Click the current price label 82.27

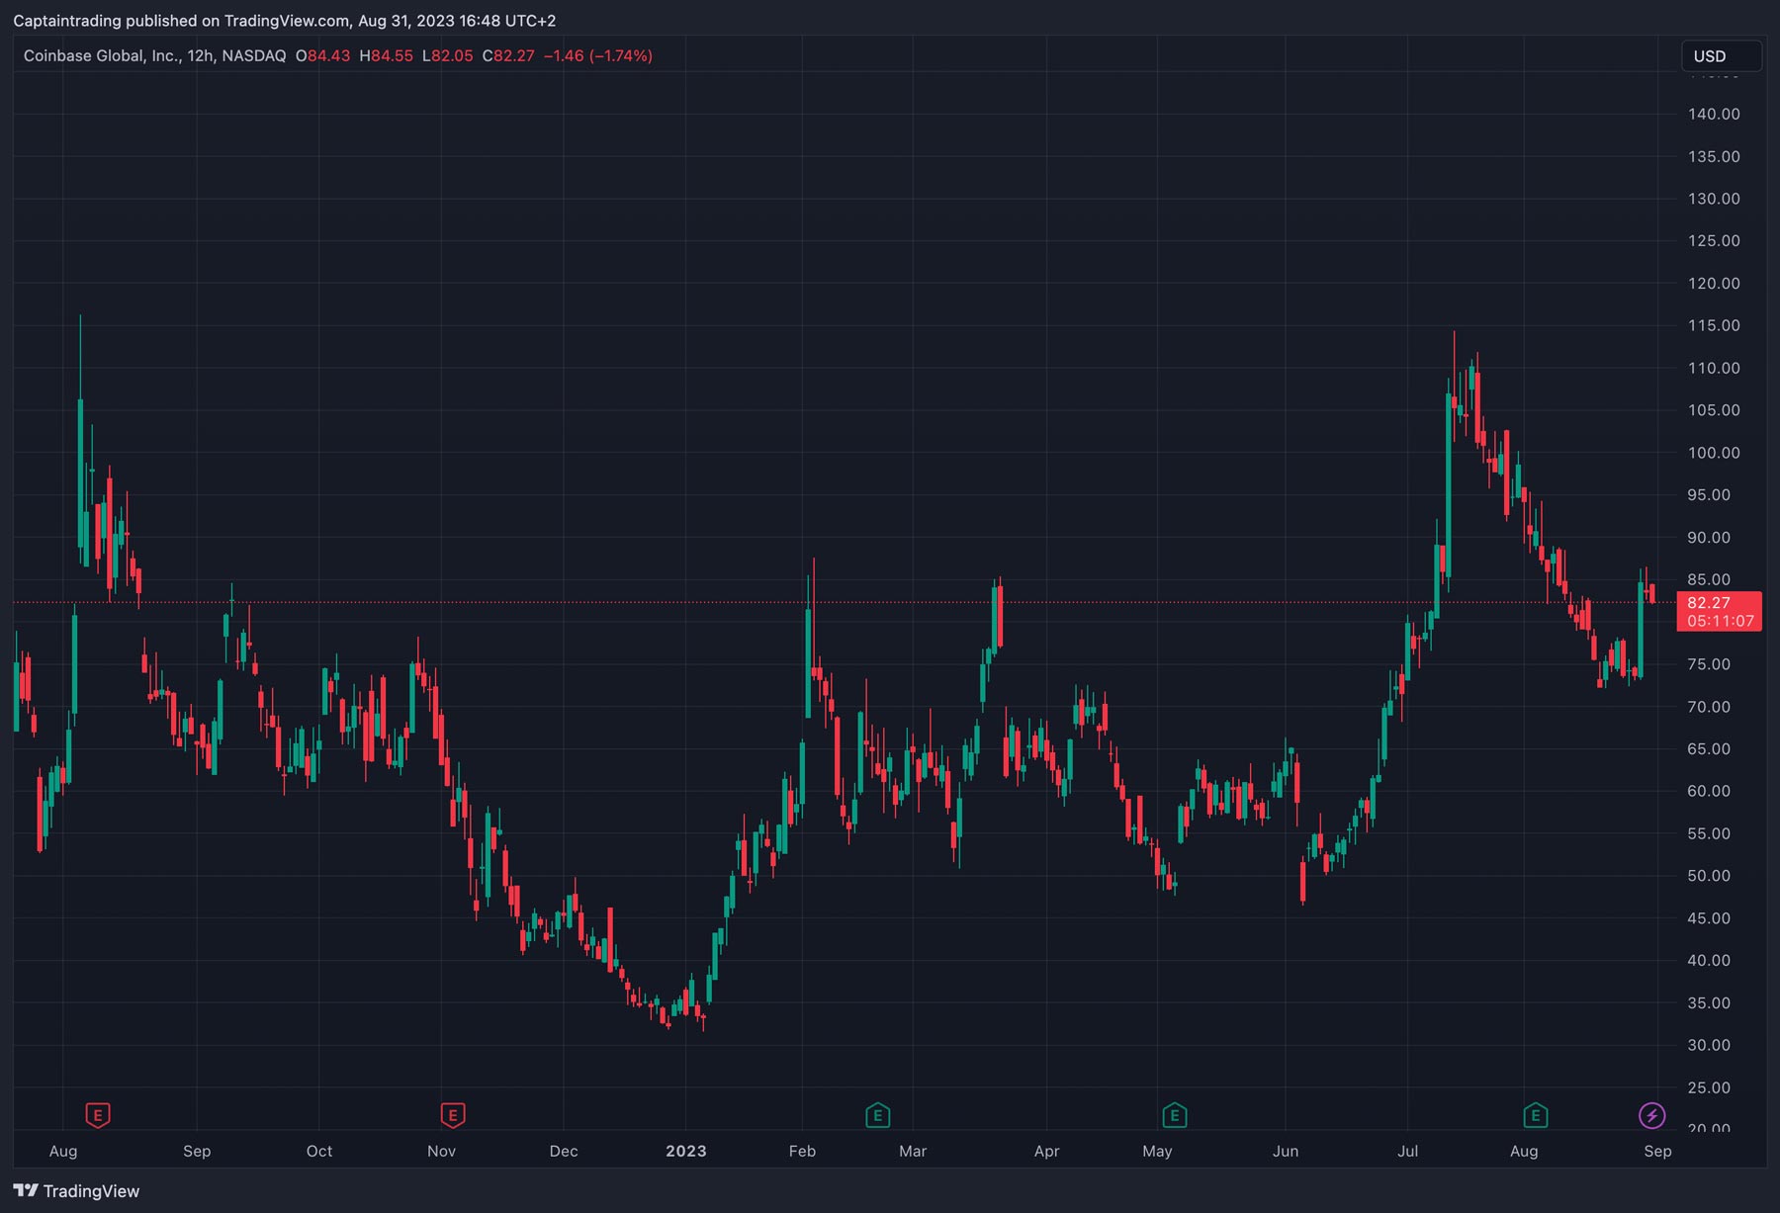click(x=1720, y=611)
